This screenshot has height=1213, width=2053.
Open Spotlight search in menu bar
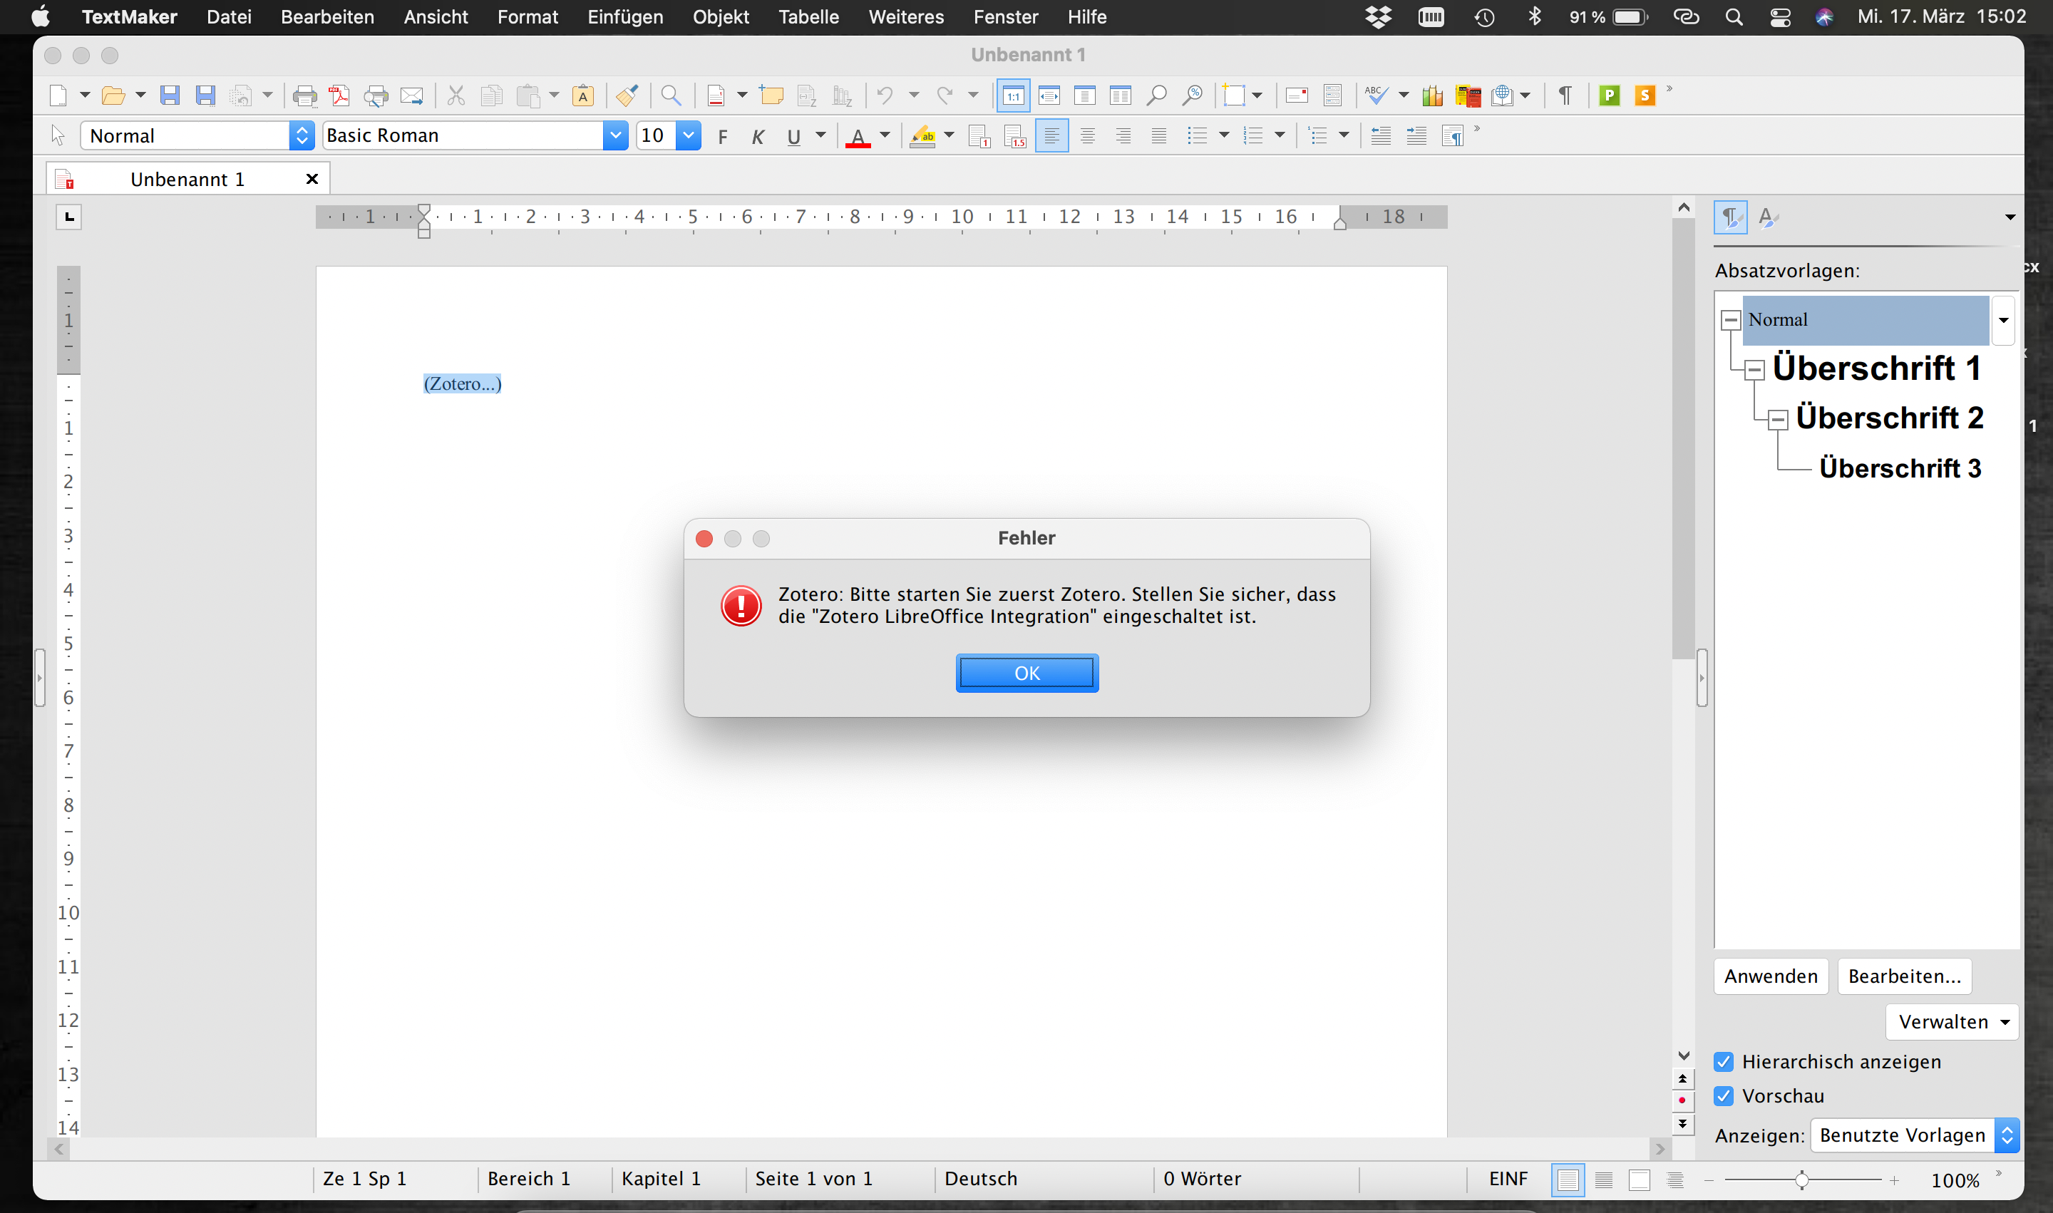[1734, 16]
